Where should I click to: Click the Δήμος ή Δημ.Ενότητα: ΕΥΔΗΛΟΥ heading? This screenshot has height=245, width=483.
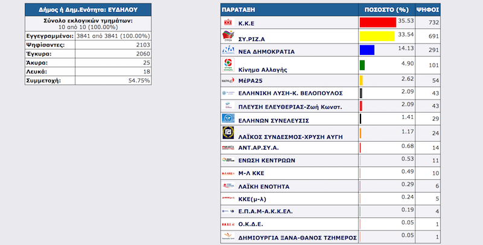coord(92,10)
